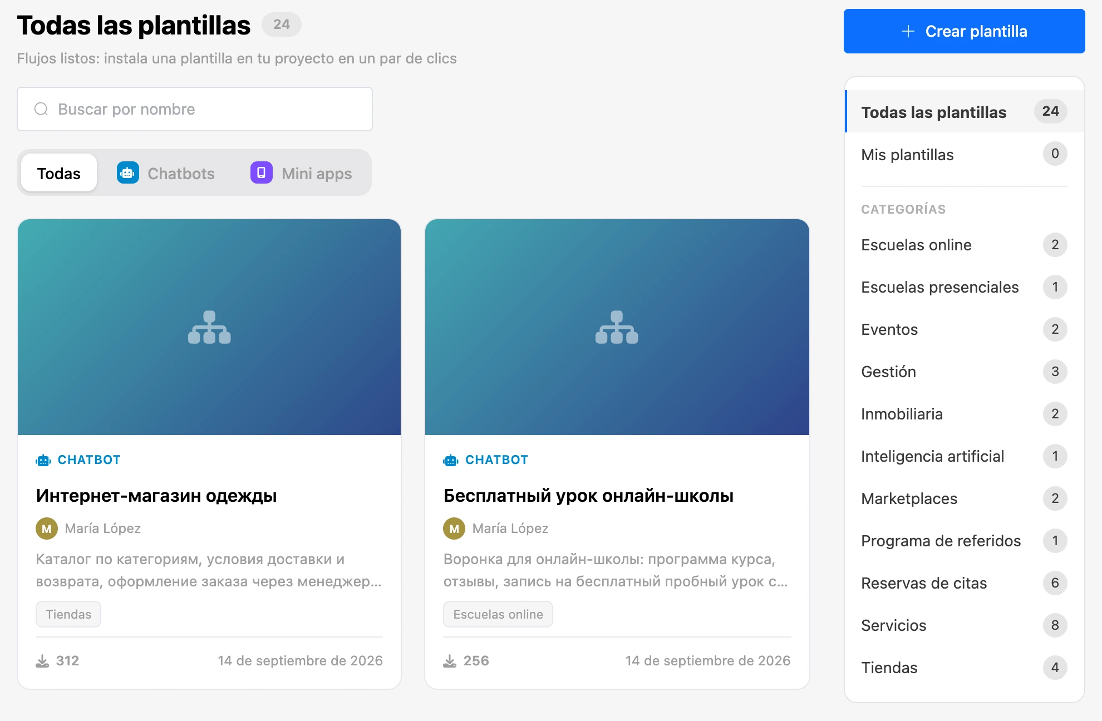
Task: Click the Интернет-магазин одежды card cover image
Action: 209,327
